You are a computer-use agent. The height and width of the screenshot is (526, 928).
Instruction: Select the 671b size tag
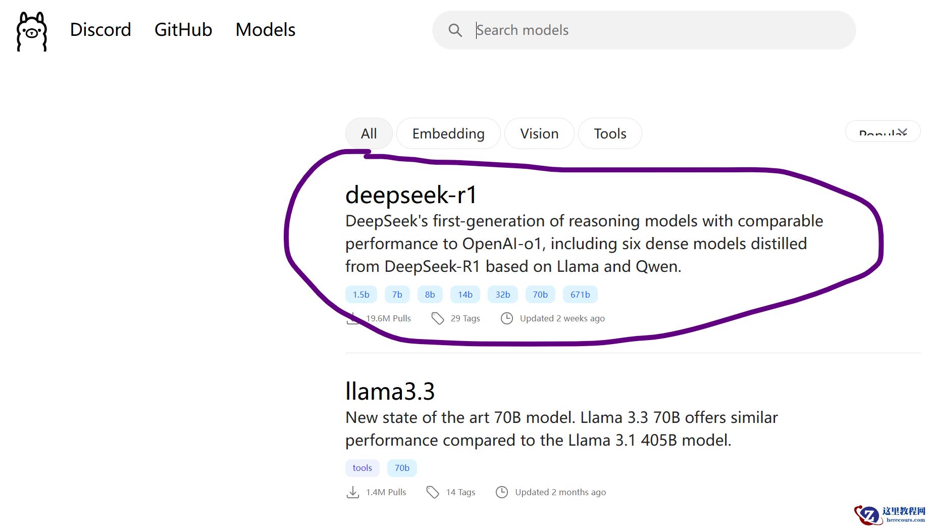point(580,295)
